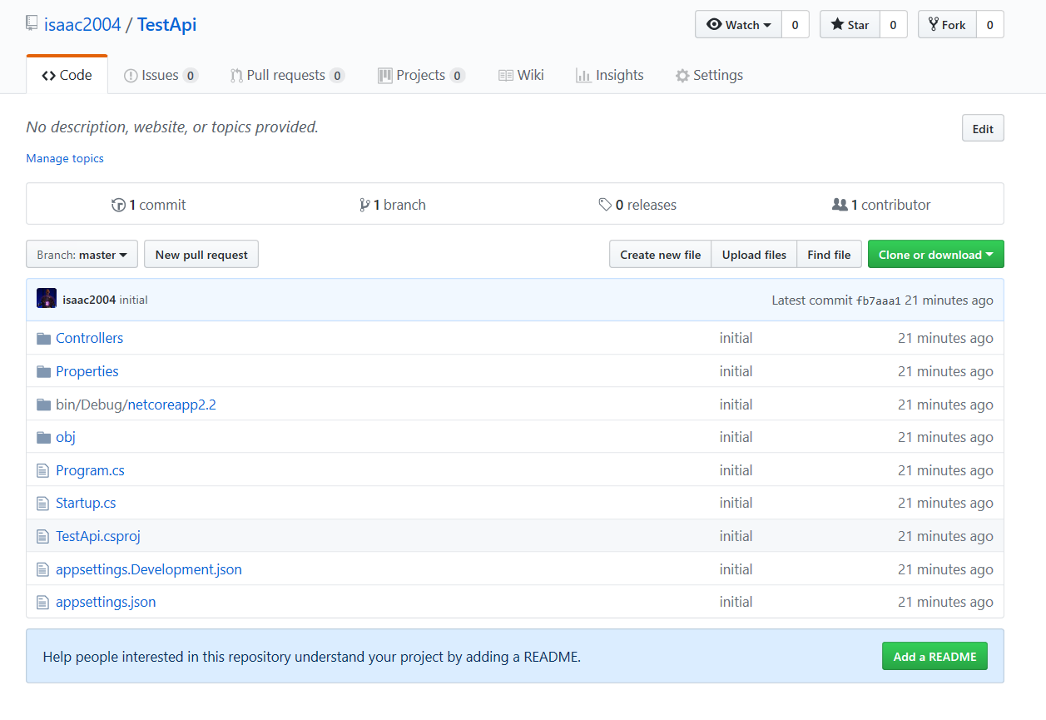This screenshot has height=720, width=1046.
Task: Toggle Watch for this repository
Action: (x=738, y=25)
